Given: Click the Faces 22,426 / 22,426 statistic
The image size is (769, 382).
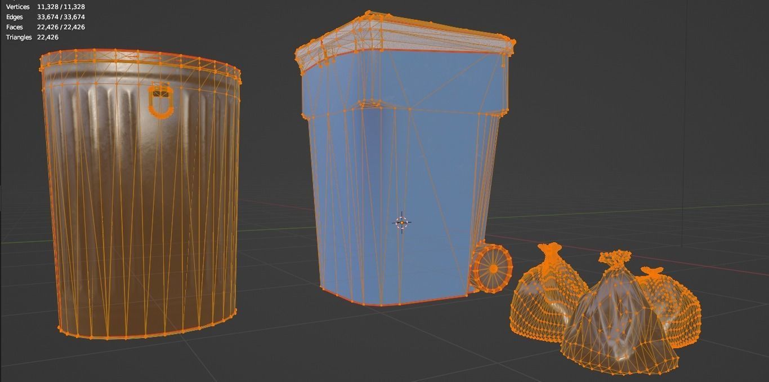Looking at the screenshot, I should click(46, 27).
